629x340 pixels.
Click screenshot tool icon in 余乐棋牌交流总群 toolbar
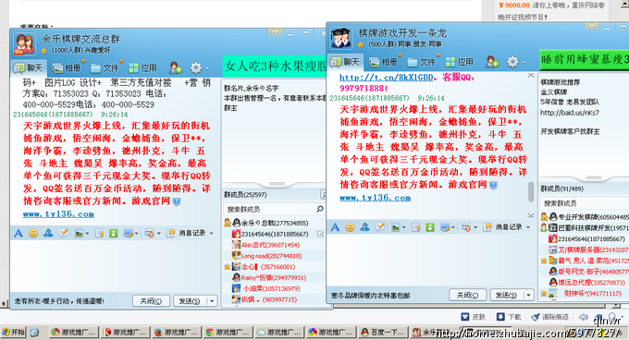click(x=129, y=233)
